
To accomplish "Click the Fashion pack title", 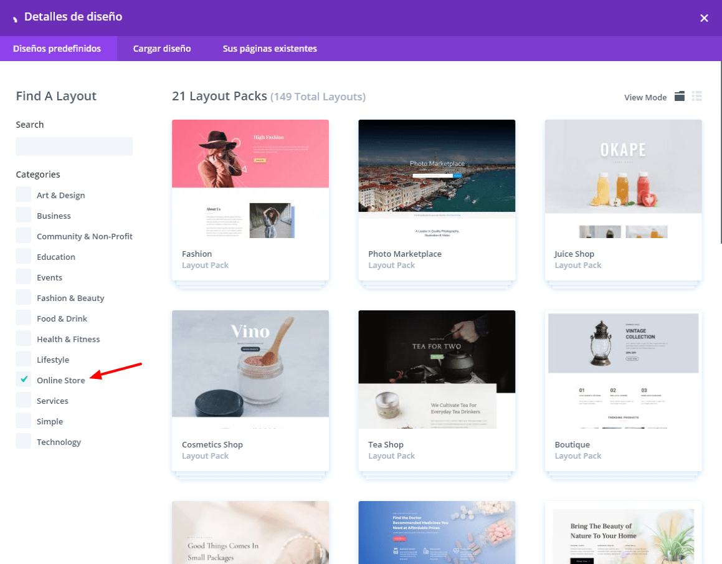I will 197,254.
